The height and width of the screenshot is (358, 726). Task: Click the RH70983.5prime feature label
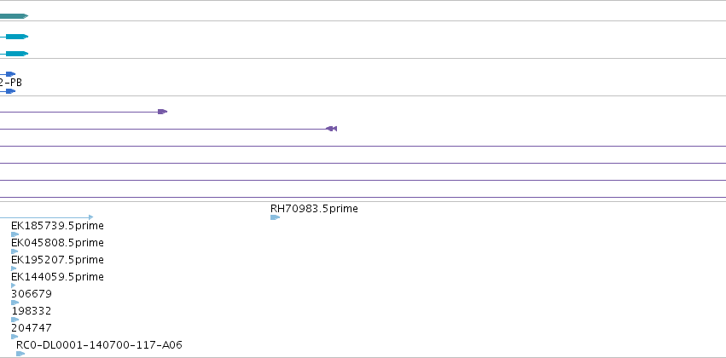(x=314, y=209)
